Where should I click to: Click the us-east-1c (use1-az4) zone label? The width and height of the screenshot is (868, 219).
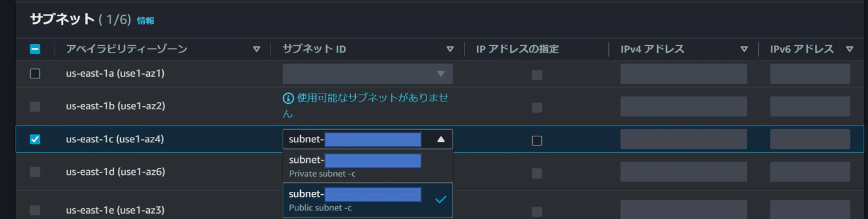(x=115, y=139)
